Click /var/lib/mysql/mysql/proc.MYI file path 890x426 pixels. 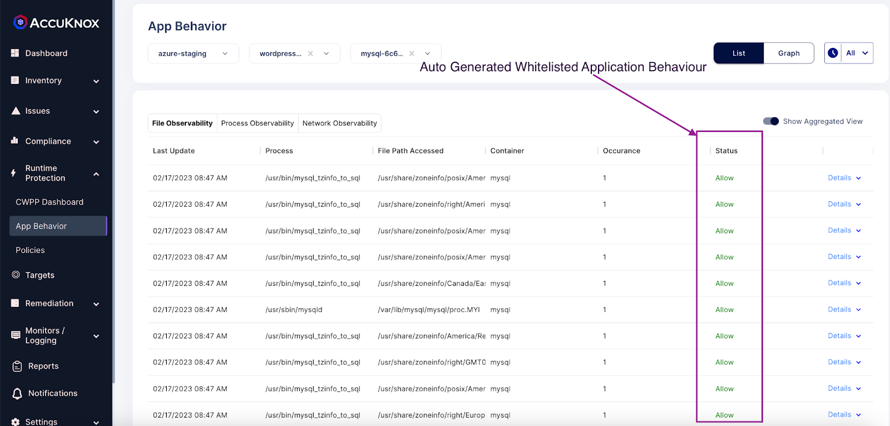(429, 310)
